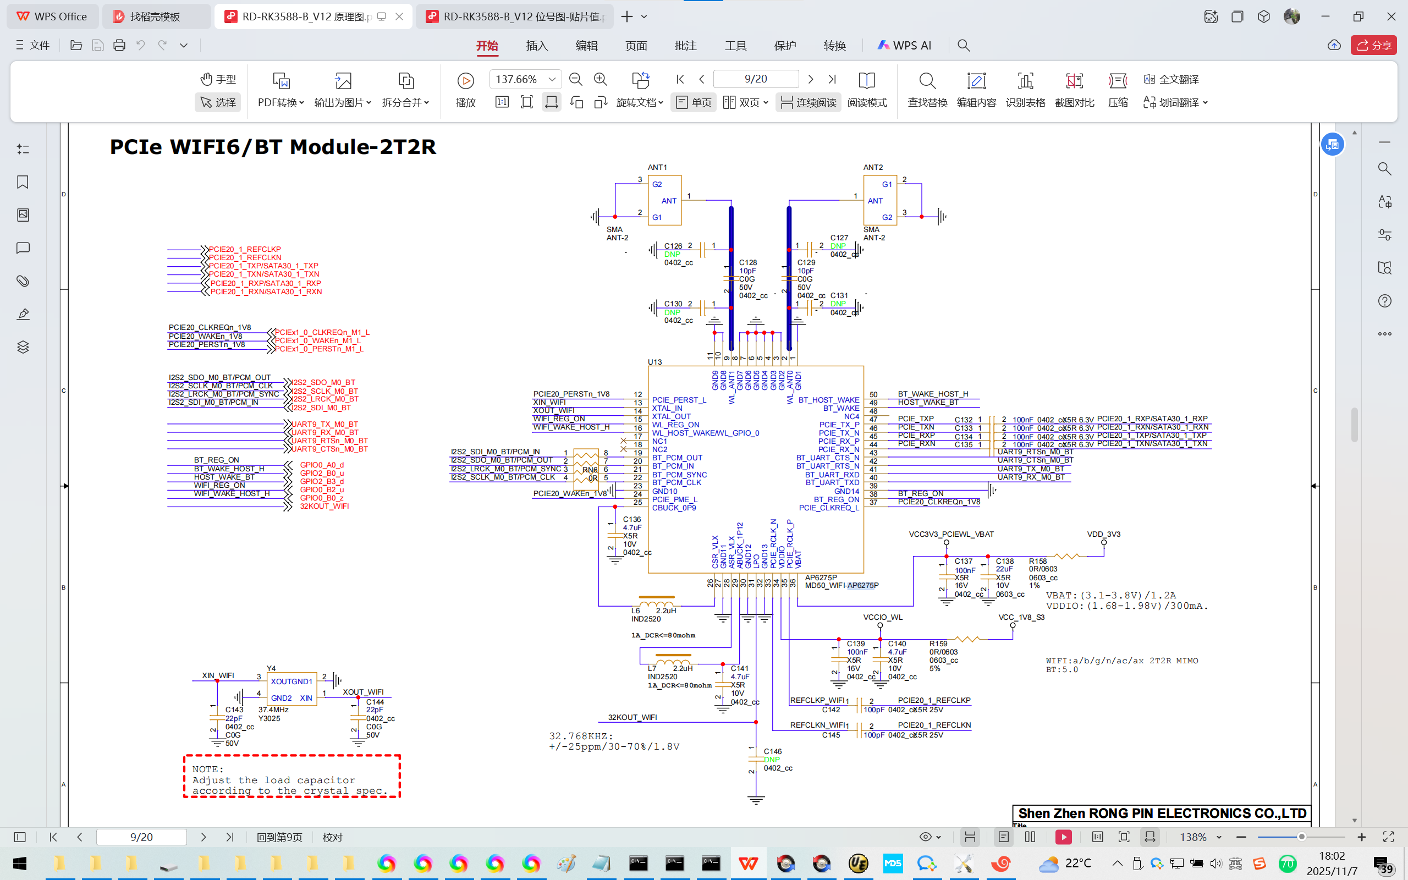Click the print icon
The width and height of the screenshot is (1408, 880).
[119, 46]
